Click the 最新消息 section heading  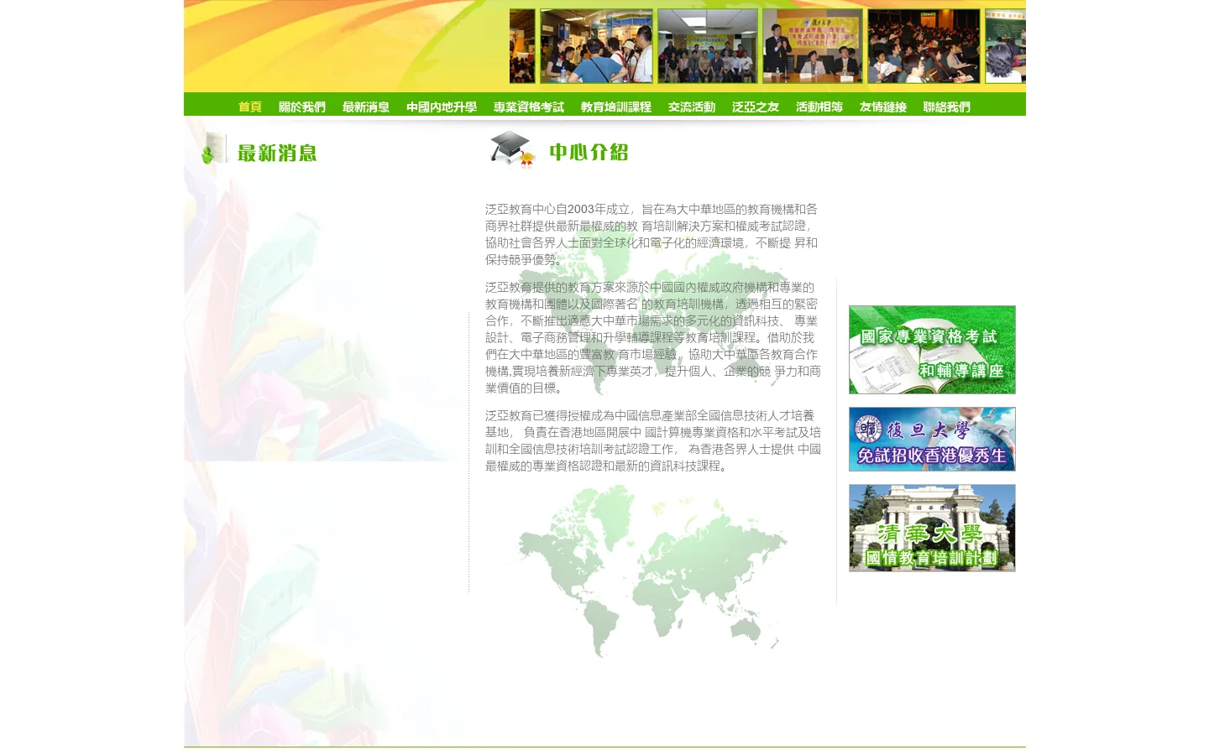[x=277, y=153]
